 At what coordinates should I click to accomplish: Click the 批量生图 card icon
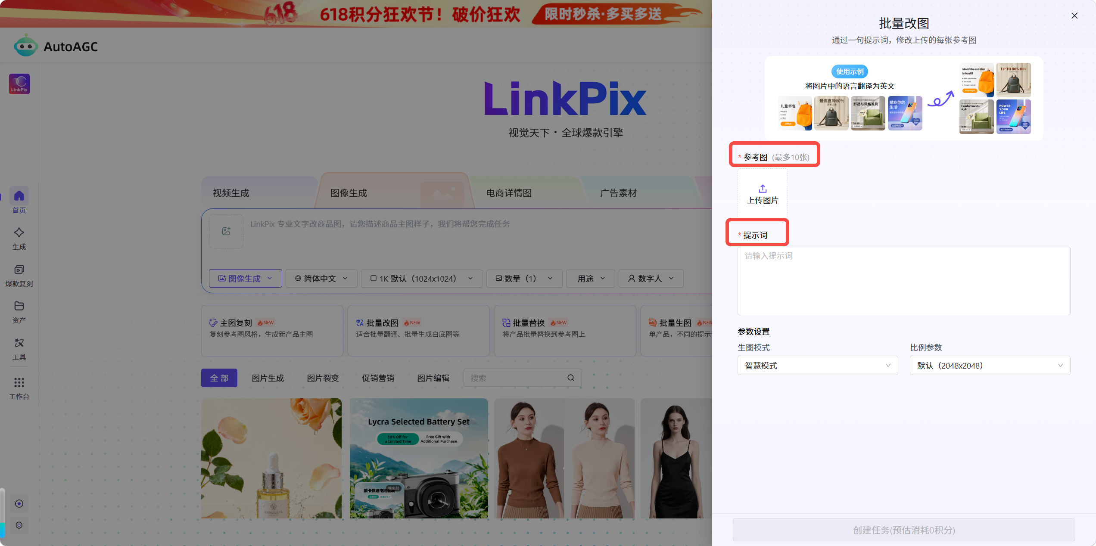pyautogui.click(x=653, y=323)
